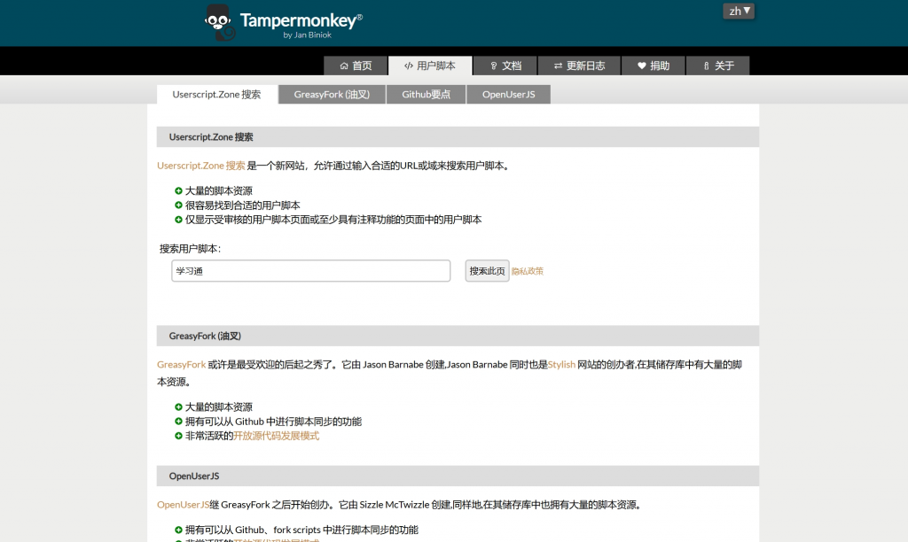Click the userscript search input field
908x542 pixels.
[x=310, y=271]
